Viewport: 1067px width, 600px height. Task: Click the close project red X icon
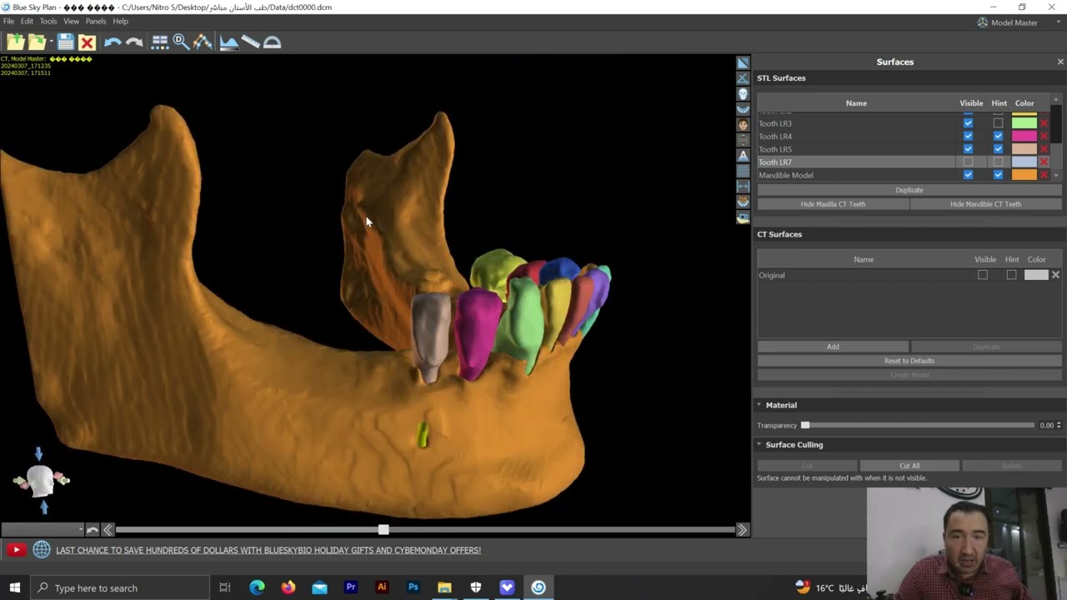(88, 42)
